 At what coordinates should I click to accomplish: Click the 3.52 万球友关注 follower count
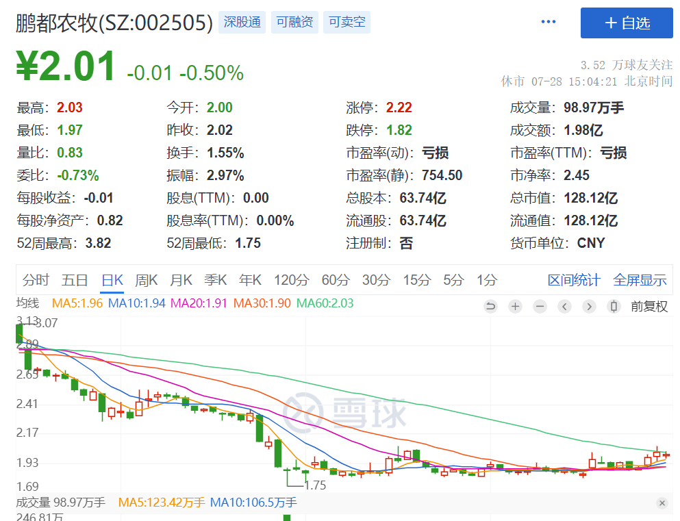627,65
